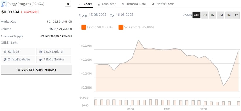Click the Volume: $505.08M legend label
The height and width of the screenshot is (111, 241).
point(139,27)
